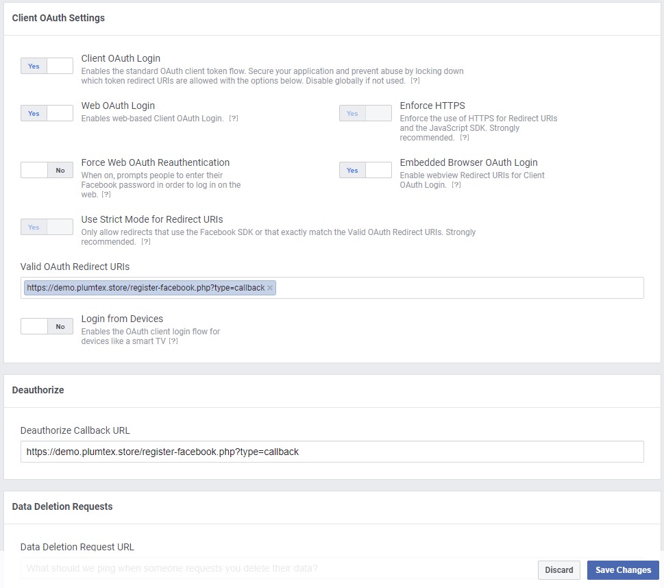
Task: Open help icon for Web OAuth Login
Action: (x=234, y=118)
